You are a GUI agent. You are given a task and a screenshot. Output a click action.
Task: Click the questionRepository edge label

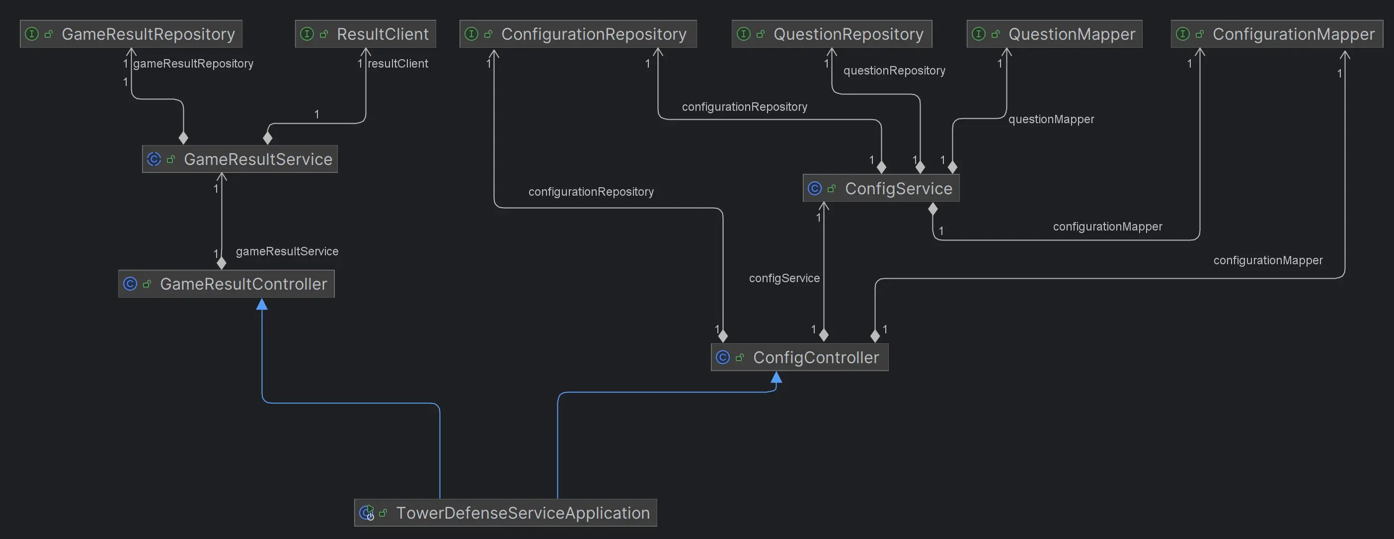[895, 71]
